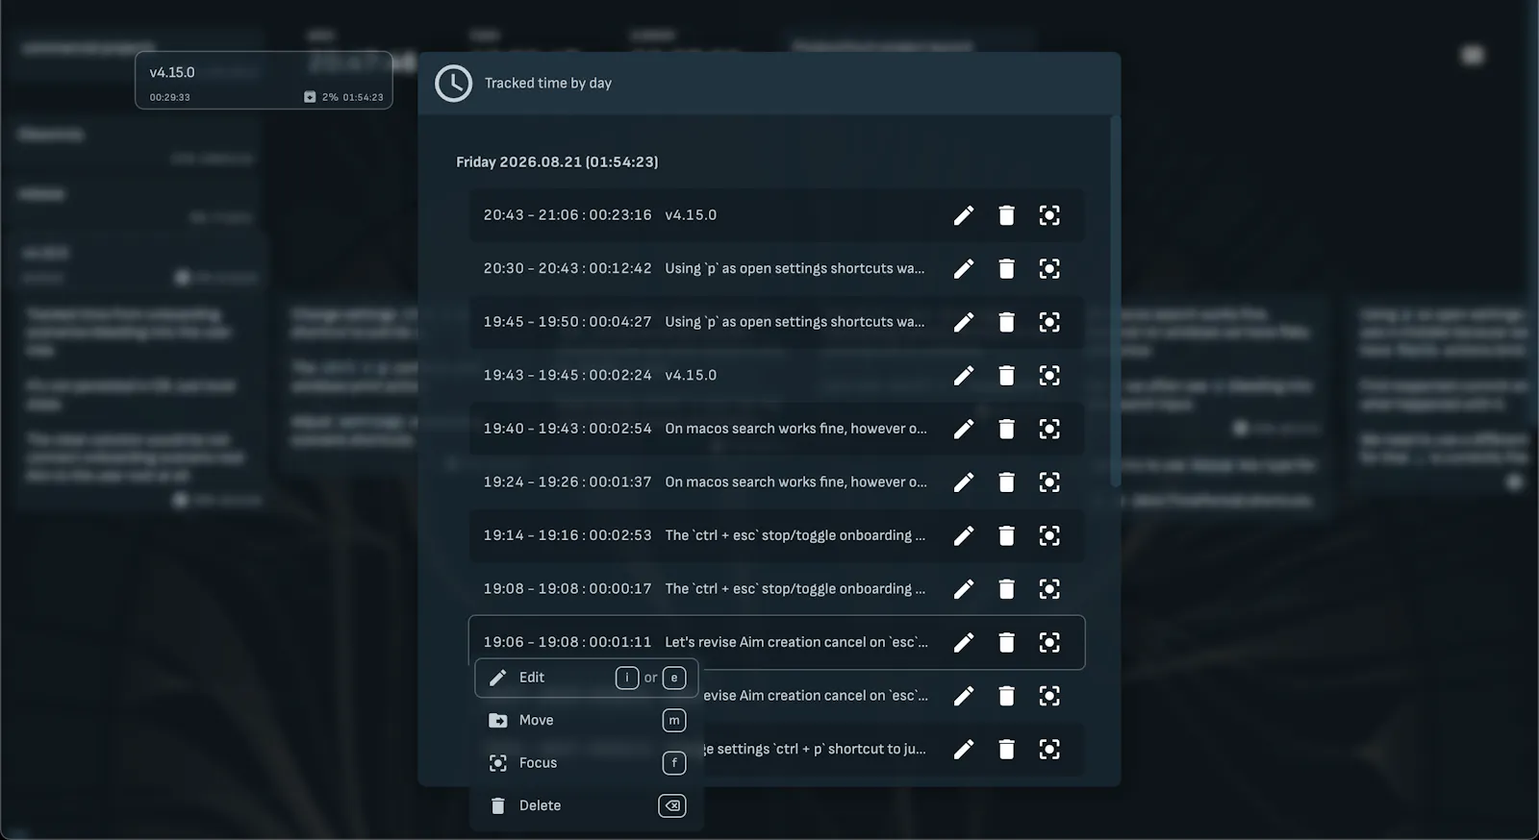Open editing for the 19:40 - 19:43 entry
This screenshot has width=1539, height=840.
[x=963, y=429]
